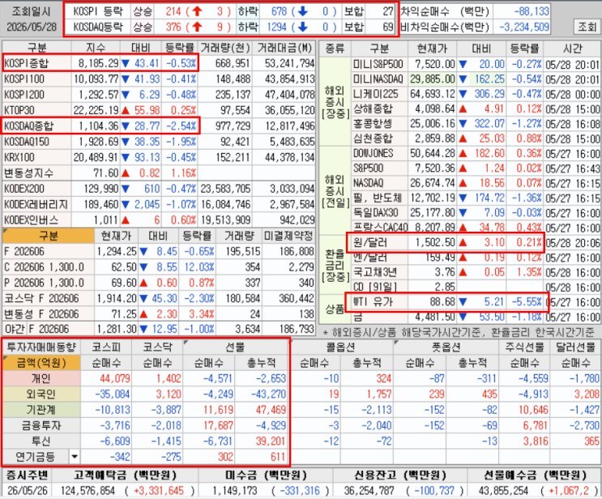Select the KOSDAQ150 row label
The width and height of the screenshot is (602, 499).
point(27,142)
